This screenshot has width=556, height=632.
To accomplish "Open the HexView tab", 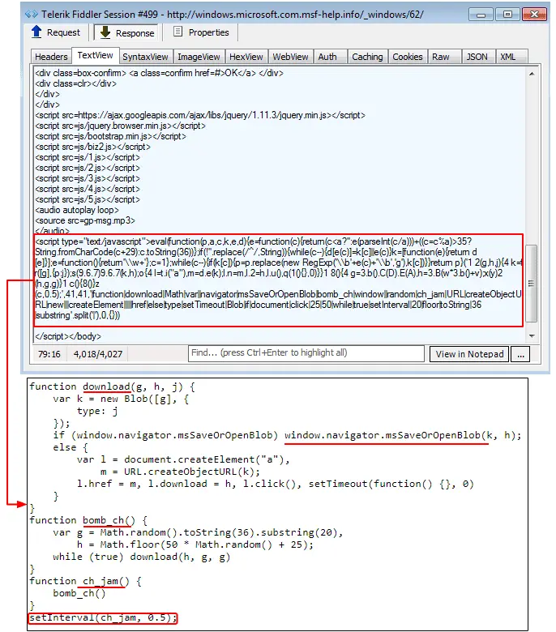I will [x=246, y=57].
